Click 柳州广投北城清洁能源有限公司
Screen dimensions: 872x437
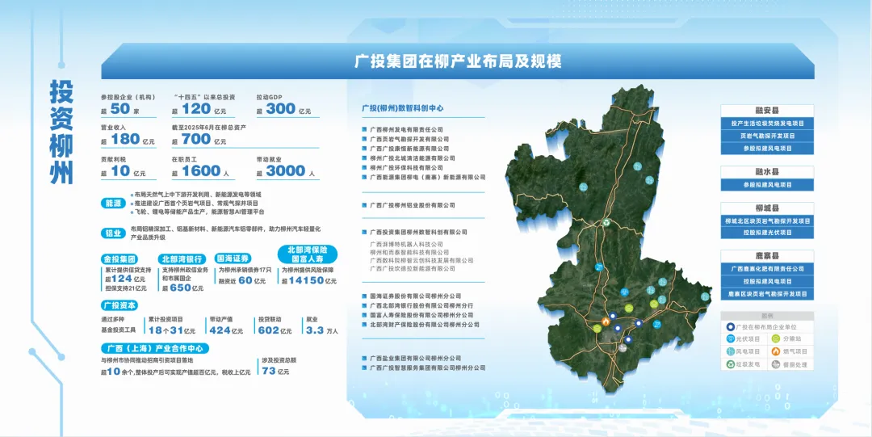tap(412, 158)
